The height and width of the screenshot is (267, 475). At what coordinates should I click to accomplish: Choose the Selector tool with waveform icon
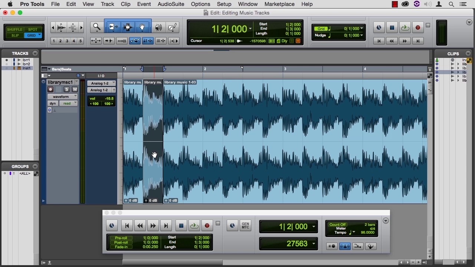coord(128,27)
